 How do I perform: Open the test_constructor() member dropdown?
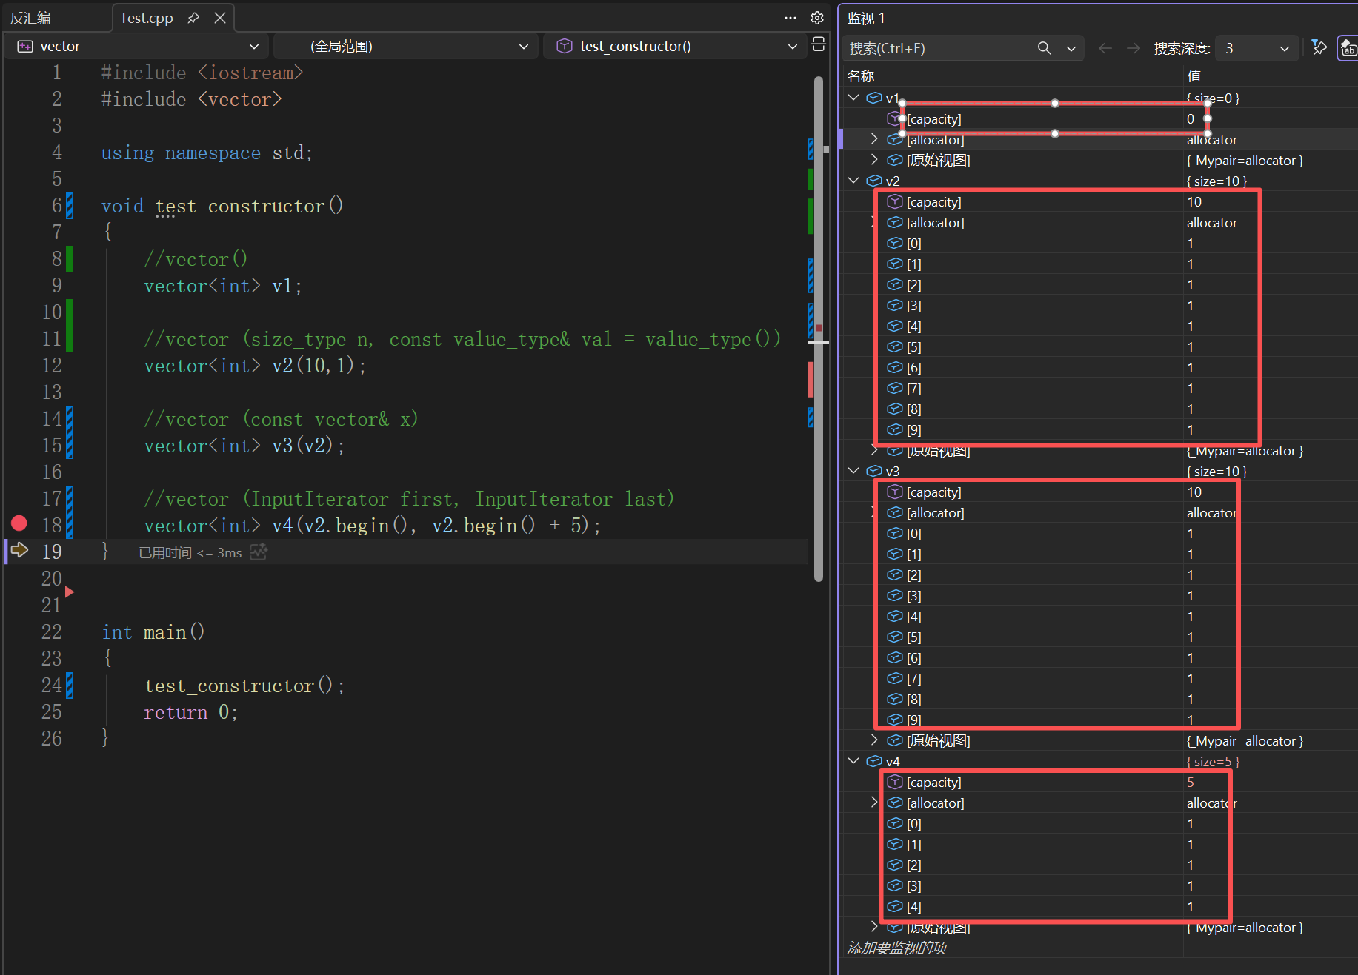tap(675, 46)
